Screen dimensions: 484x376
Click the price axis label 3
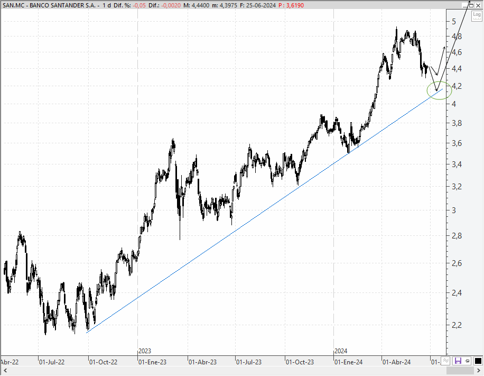click(453, 210)
